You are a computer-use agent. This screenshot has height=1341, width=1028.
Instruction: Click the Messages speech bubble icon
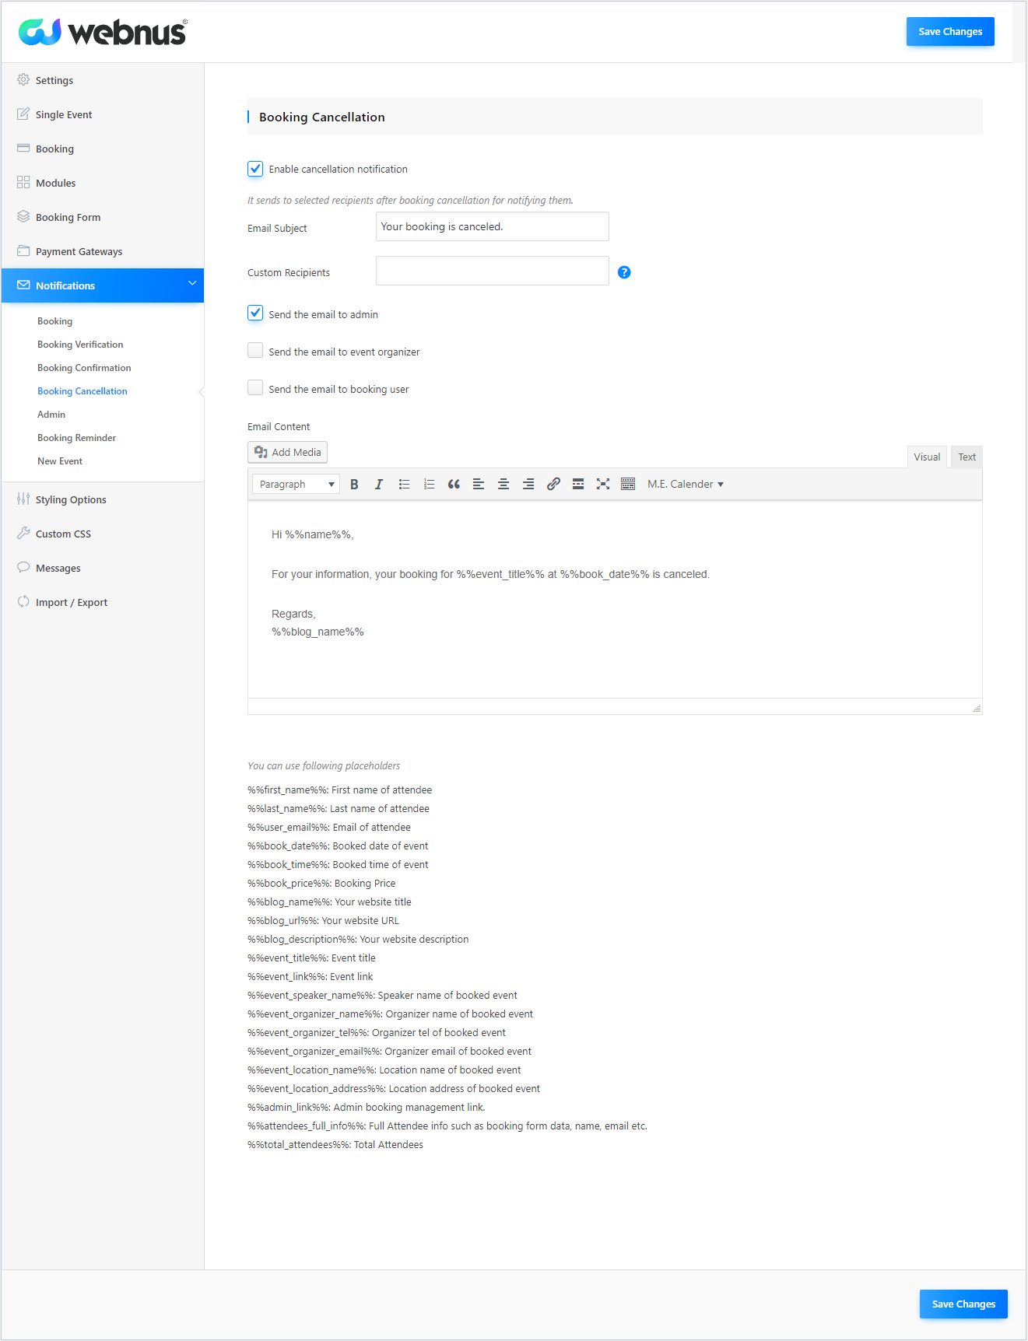point(23,567)
